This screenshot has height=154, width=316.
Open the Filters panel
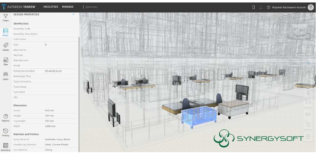click(x=6, y=18)
